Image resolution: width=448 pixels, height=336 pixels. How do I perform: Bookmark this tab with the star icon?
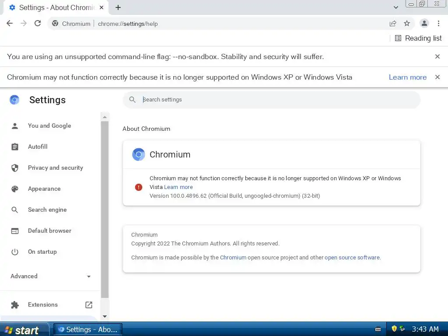407,24
